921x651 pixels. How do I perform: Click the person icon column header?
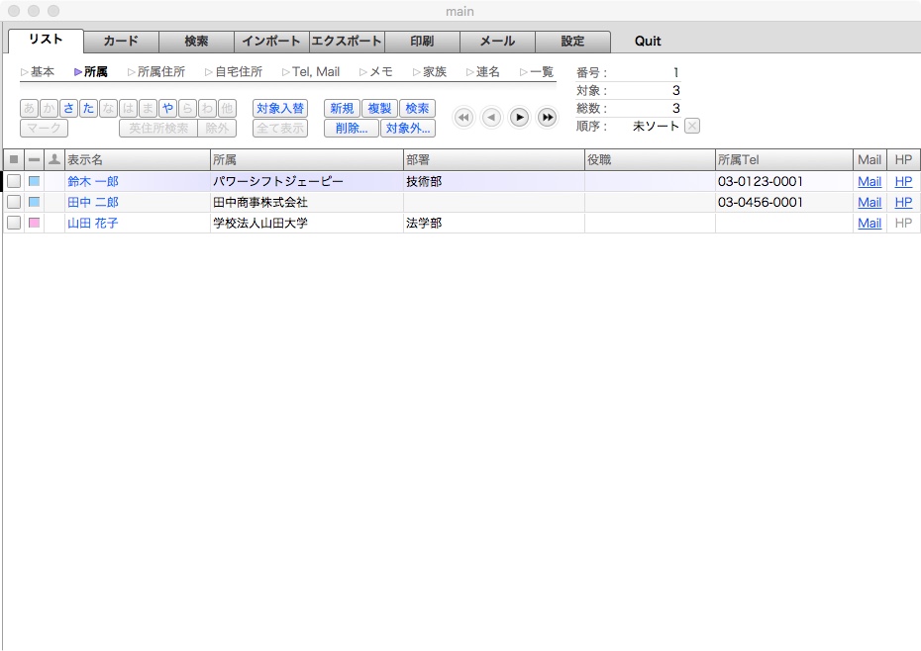(54, 159)
